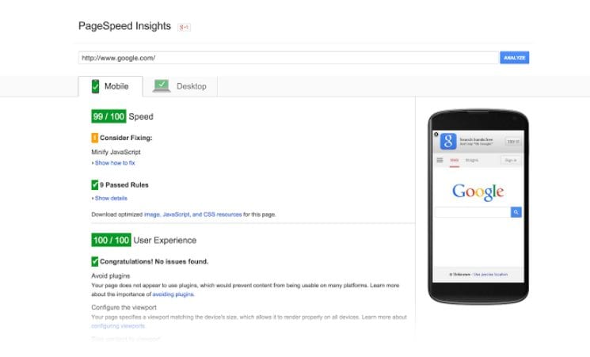Viewport: 590px width, 357px height.
Task: Open the avoiding plugins link
Action: coord(173,294)
